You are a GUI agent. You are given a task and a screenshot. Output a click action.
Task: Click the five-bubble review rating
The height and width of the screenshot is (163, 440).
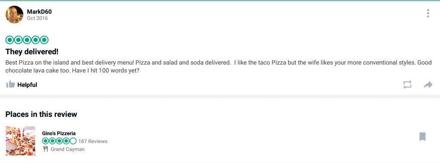pyautogui.click(x=27, y=40)
